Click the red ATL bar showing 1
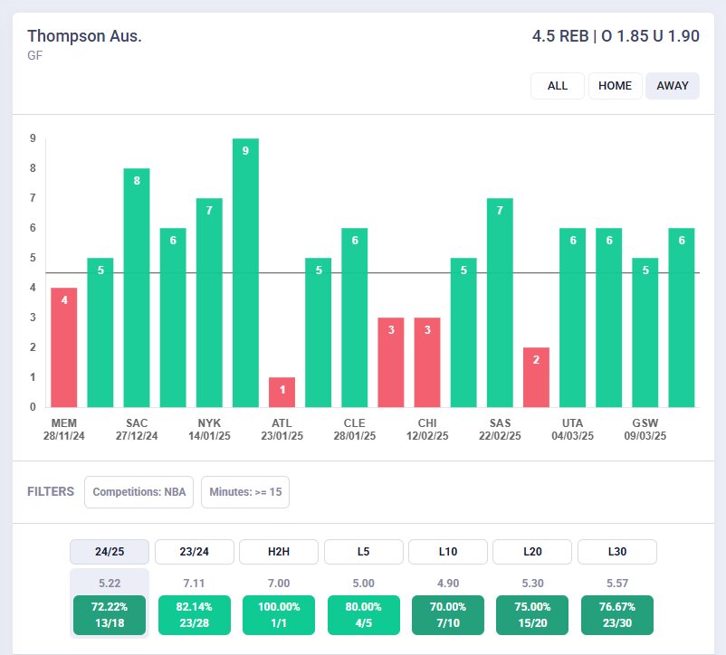Image resolution: width=726 pixels, height=655 pixels. click(x=282, y=392)
